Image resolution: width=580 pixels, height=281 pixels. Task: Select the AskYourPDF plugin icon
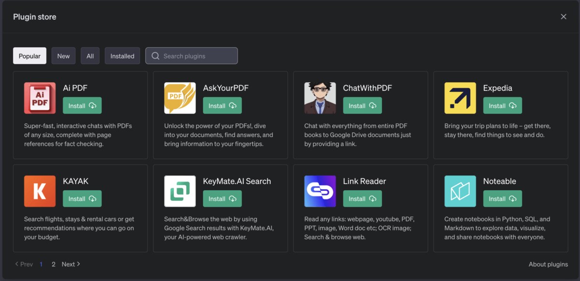(179, 97)
